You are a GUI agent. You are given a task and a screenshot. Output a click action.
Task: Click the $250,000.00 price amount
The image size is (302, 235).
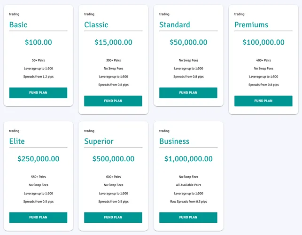38,159
